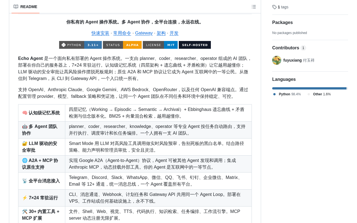Click the 认知级记忆系统 table cell
357x223 pixels.
tap(42, 113)
